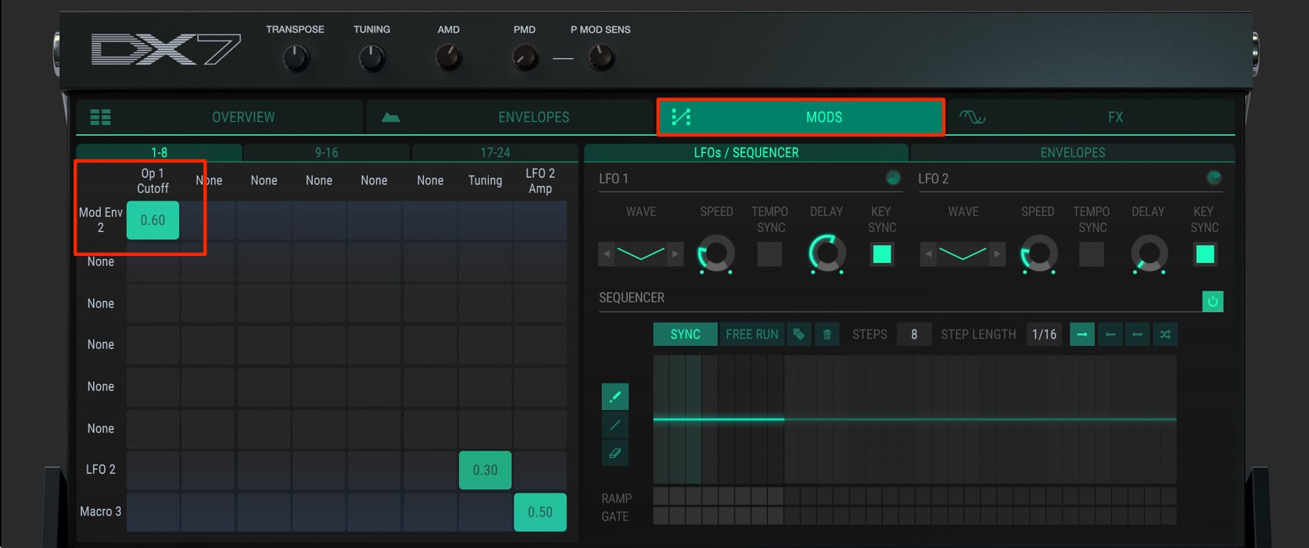
Task: Open the Tuning destination column selector
Action: (x=485, y=180)
